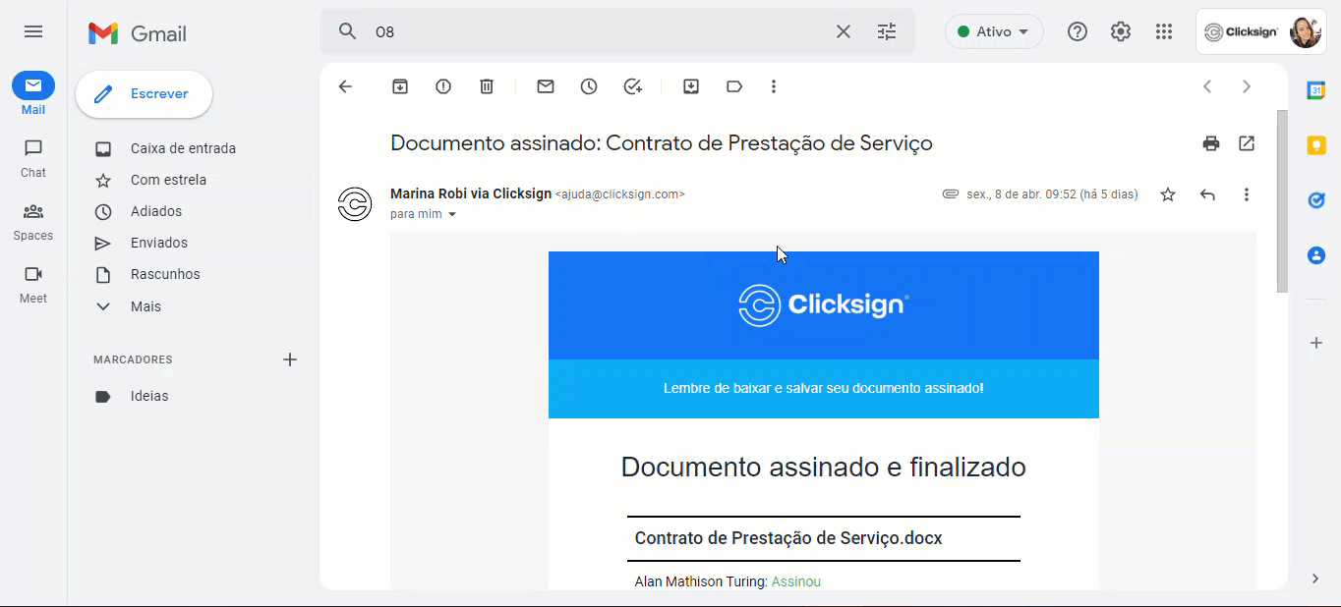Hide the side panel chevron

(x=1315, y=579)
